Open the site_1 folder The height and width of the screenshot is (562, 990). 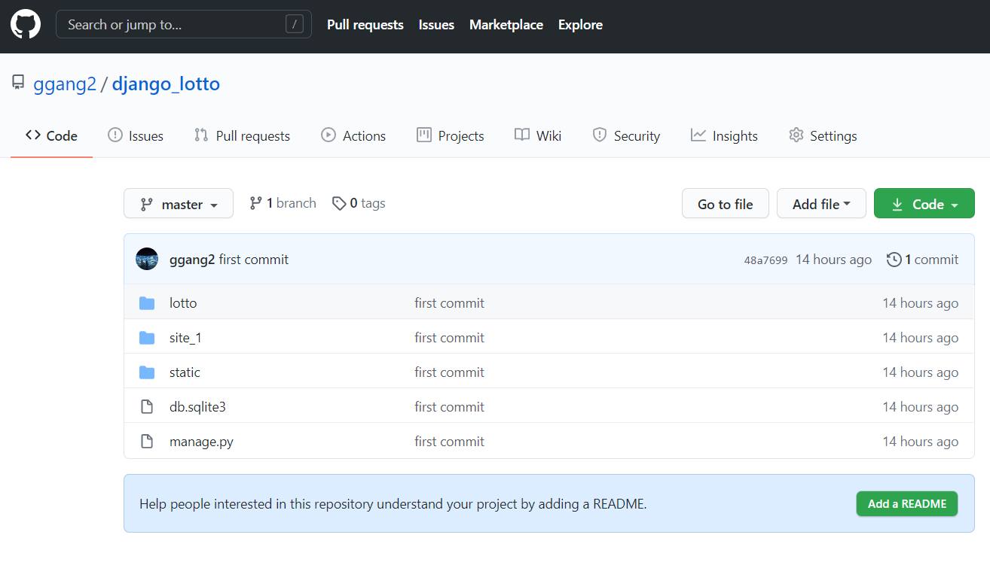click(x=185, y=338)
